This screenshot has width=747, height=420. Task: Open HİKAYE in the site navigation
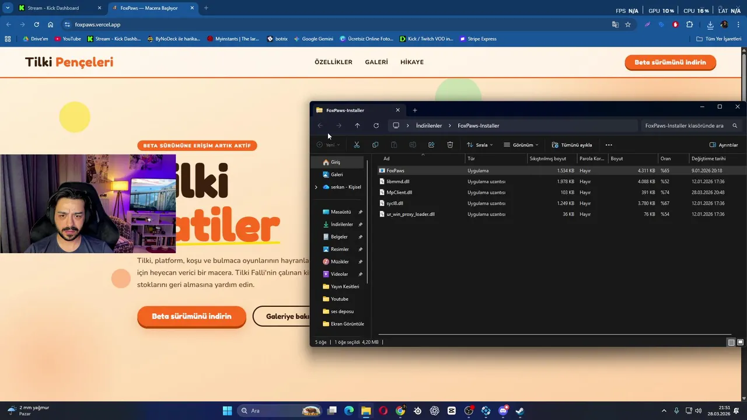(412, 62)
